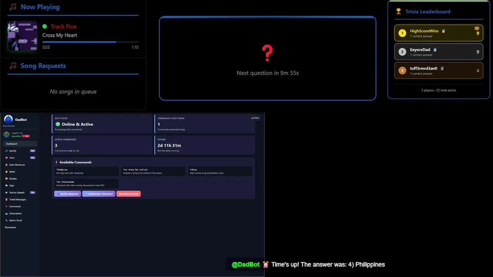
Task: Click the Chat bubble sidebar icon
Action: pyautogui.click(x=6, y=185)
